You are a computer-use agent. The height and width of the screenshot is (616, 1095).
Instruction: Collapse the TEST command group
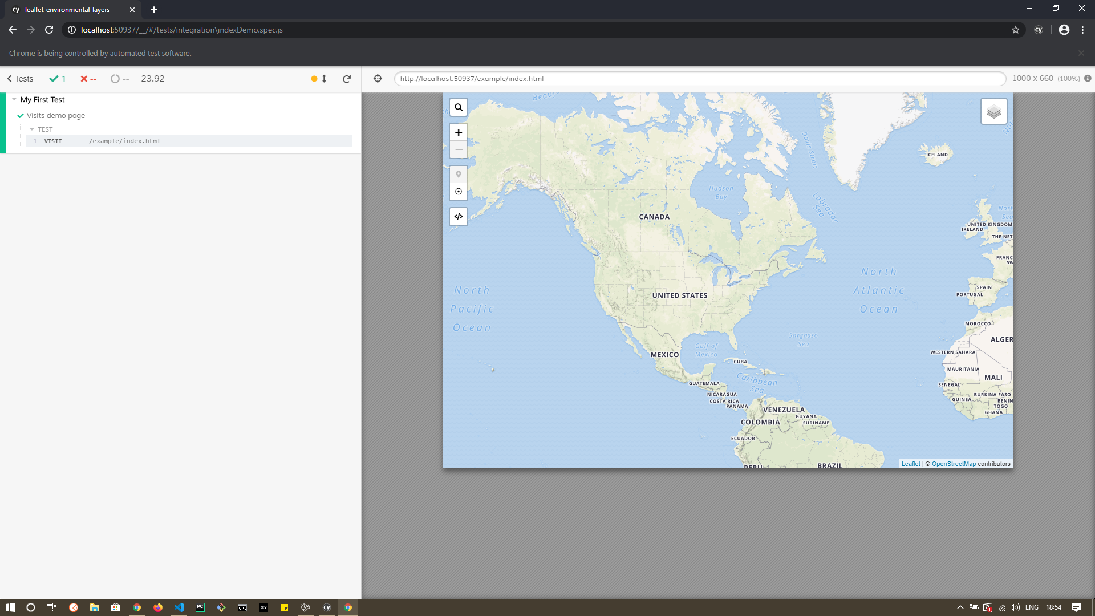click(32, 129)
